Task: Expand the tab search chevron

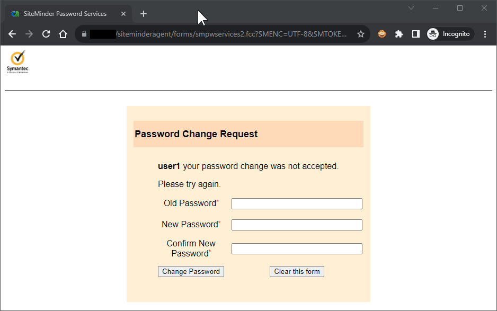Action: click(x=411, y=8)
